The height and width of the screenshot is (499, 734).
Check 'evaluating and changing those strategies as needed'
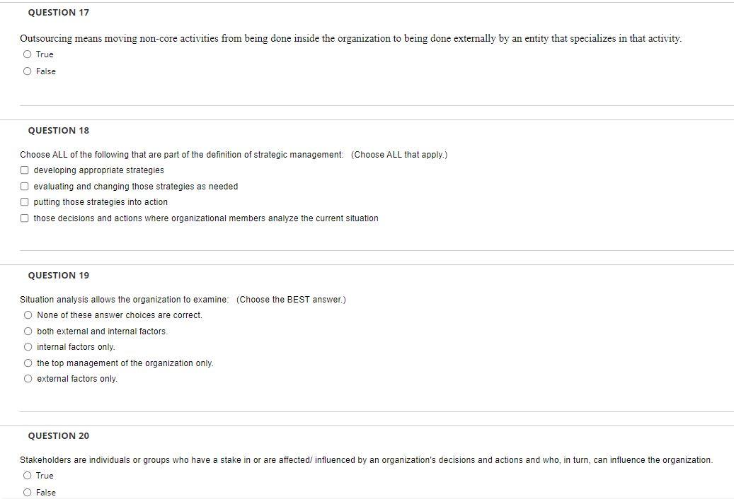point(24,186)
